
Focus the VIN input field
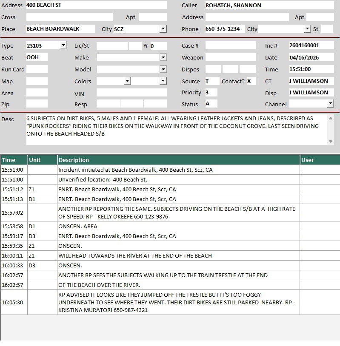pos(131,93)
